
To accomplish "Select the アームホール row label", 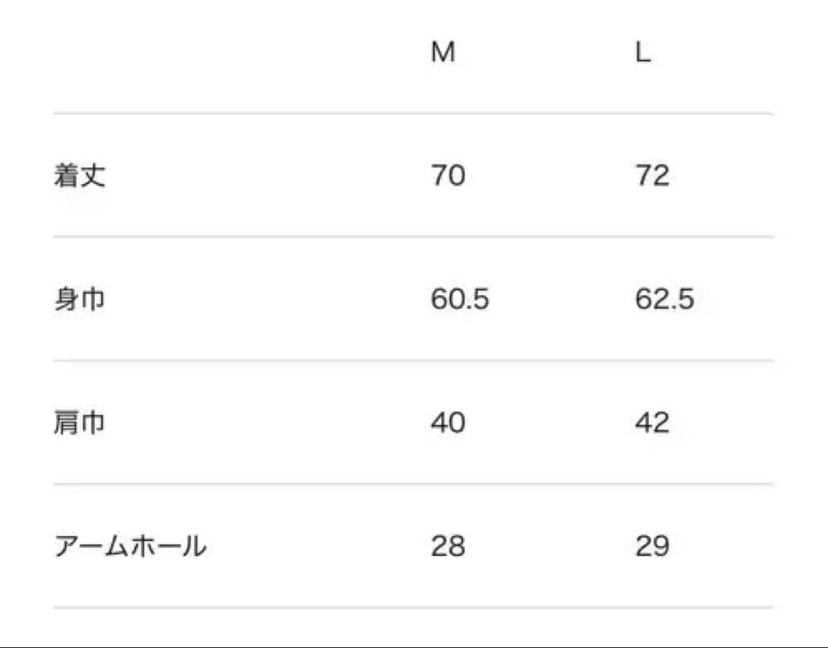I will tap(130, 546).
